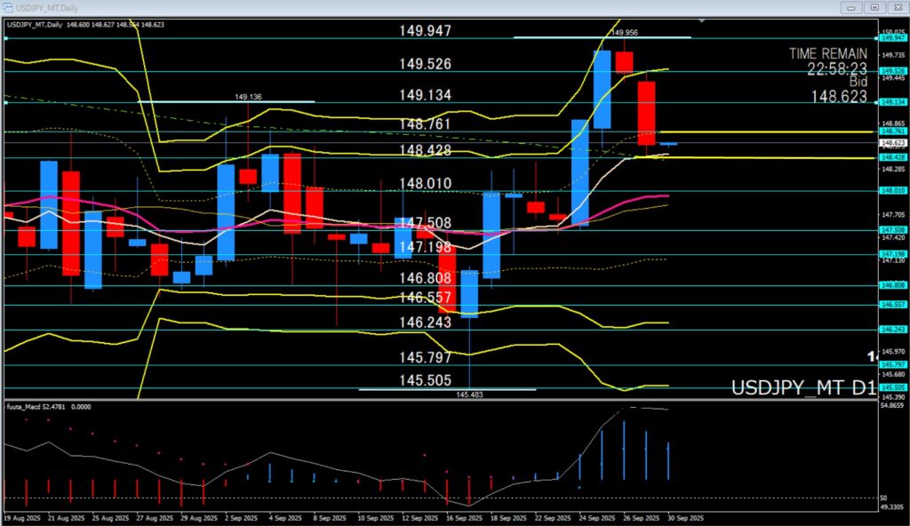Click the gray chart shift triangle marker
The image size is (910, 526).
(703, 20)
